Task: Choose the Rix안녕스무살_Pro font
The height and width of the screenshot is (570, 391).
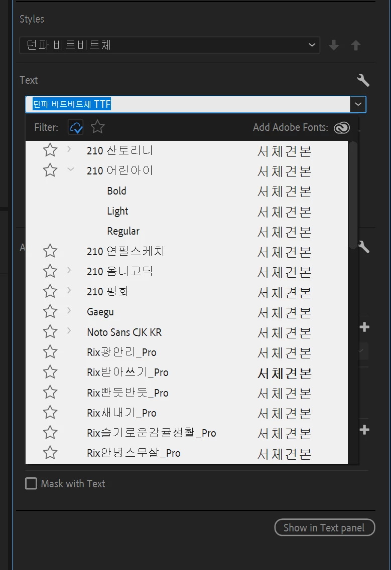Action: coord(134,453)
